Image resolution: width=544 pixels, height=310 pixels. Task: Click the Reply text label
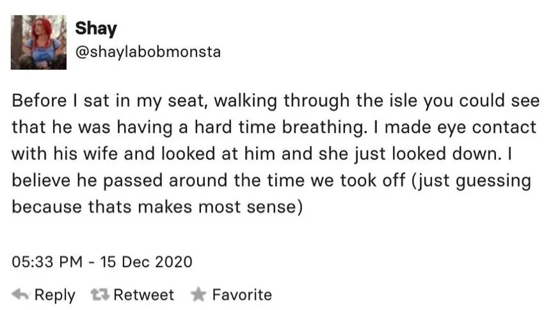(x=55, y=295)
